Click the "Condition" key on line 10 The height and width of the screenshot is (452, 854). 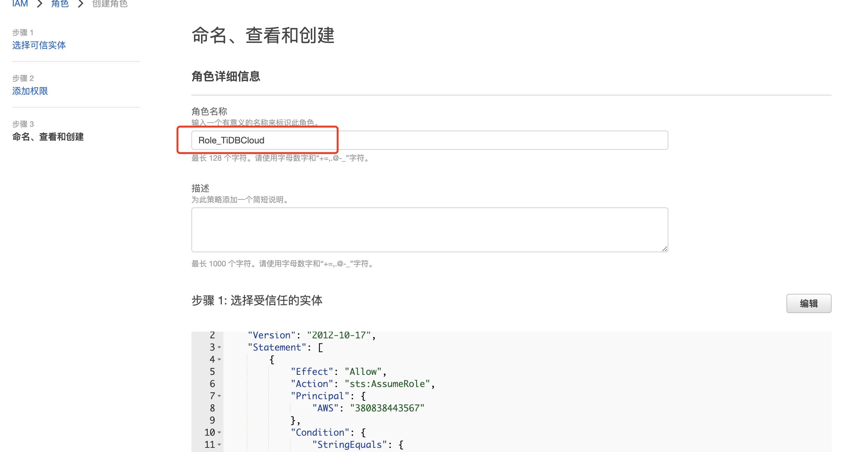click(x=319, y=432)
